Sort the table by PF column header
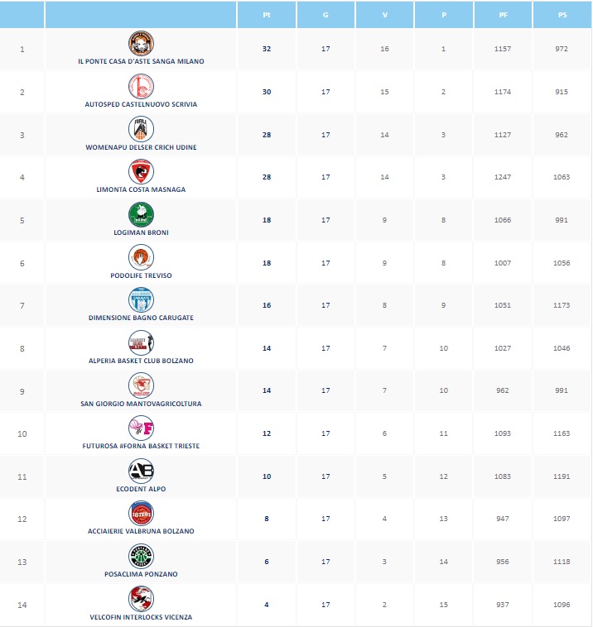The image size is (593, 627). point(503,15)
